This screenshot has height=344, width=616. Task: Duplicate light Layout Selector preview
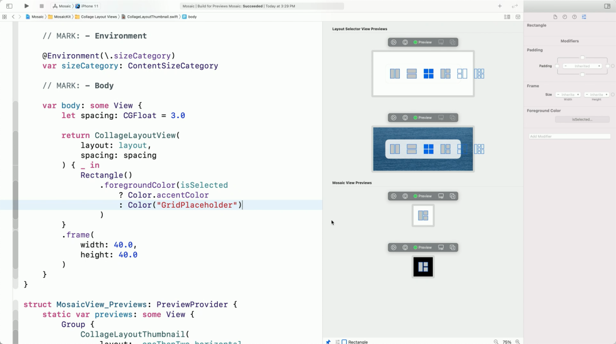(x=452, y=42)
